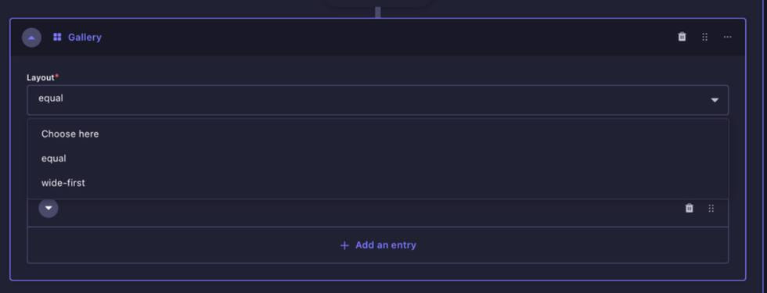Image resolution: width=767 pixels, height=293 pixels.
Task: Delete the gallery entry using its trash icon
Action: click(x=690, y=208)
